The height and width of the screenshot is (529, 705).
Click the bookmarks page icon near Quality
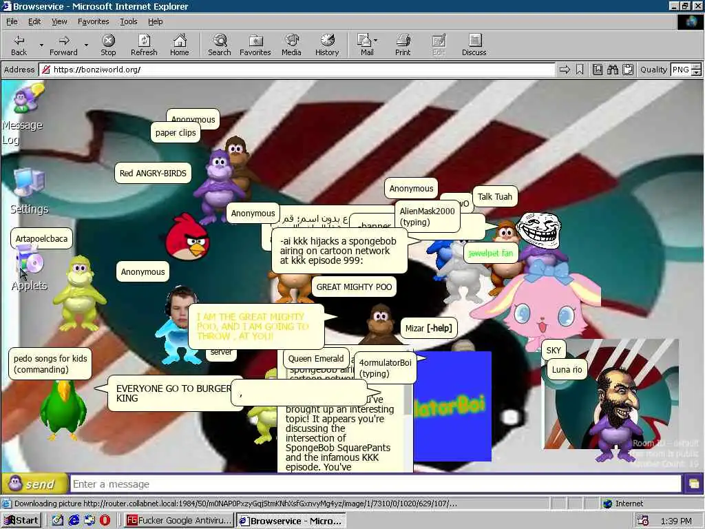598,70
